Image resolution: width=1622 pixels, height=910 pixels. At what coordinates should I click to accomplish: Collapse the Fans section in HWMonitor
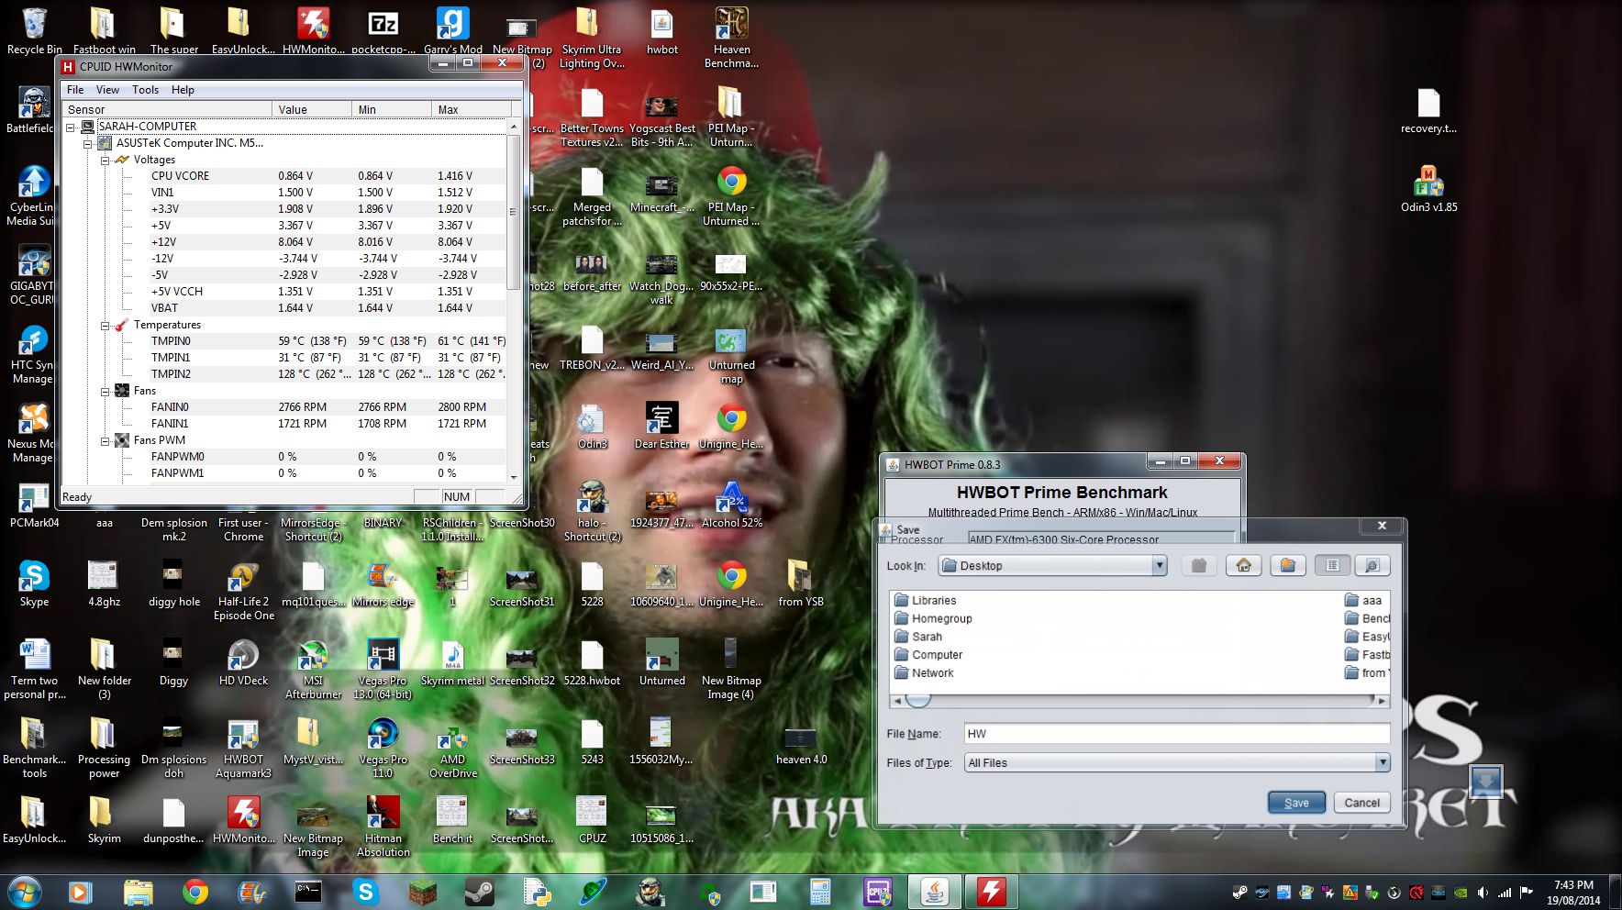tap(106, 392)
